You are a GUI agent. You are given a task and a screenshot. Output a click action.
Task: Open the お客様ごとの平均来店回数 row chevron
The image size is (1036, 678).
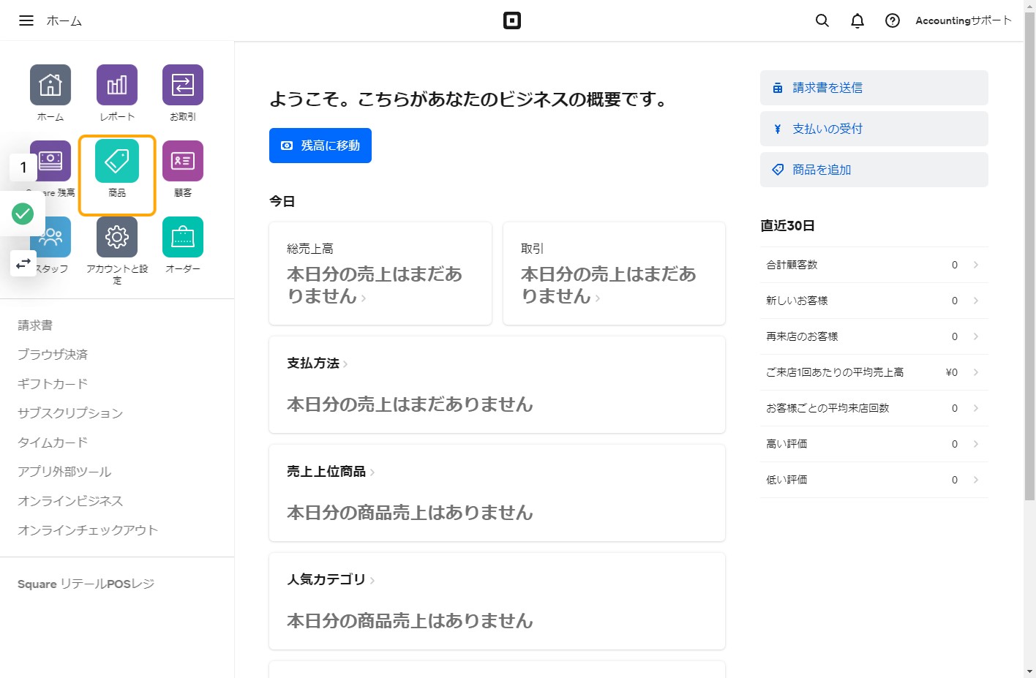click(976, 408)
